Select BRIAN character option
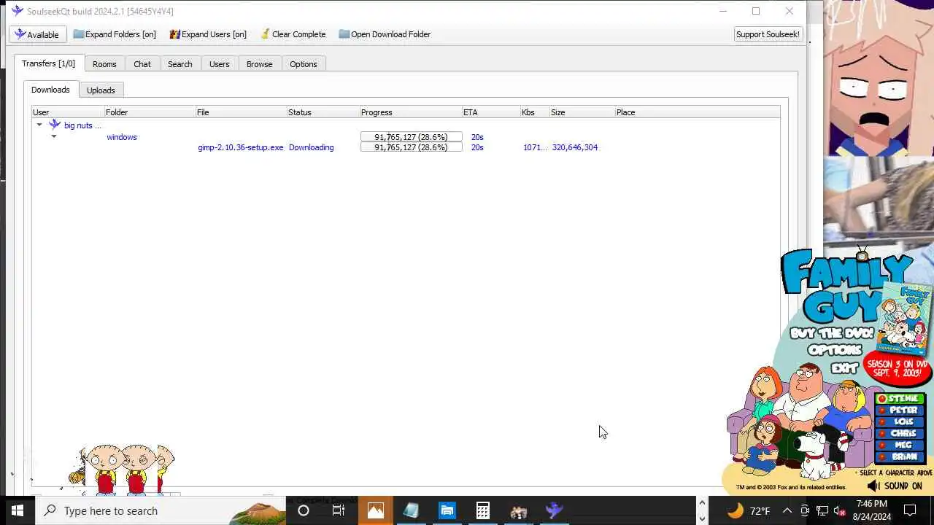This screenshot has width=934, height=525. pos(901,456)
